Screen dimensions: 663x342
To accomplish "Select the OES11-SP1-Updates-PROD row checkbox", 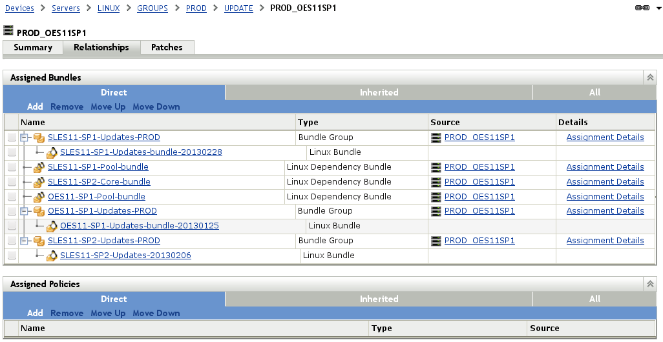I will [x=12, y=211].
